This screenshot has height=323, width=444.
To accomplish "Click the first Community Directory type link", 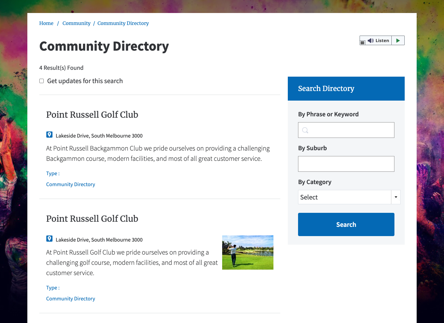I will click(x=70, y=184).
